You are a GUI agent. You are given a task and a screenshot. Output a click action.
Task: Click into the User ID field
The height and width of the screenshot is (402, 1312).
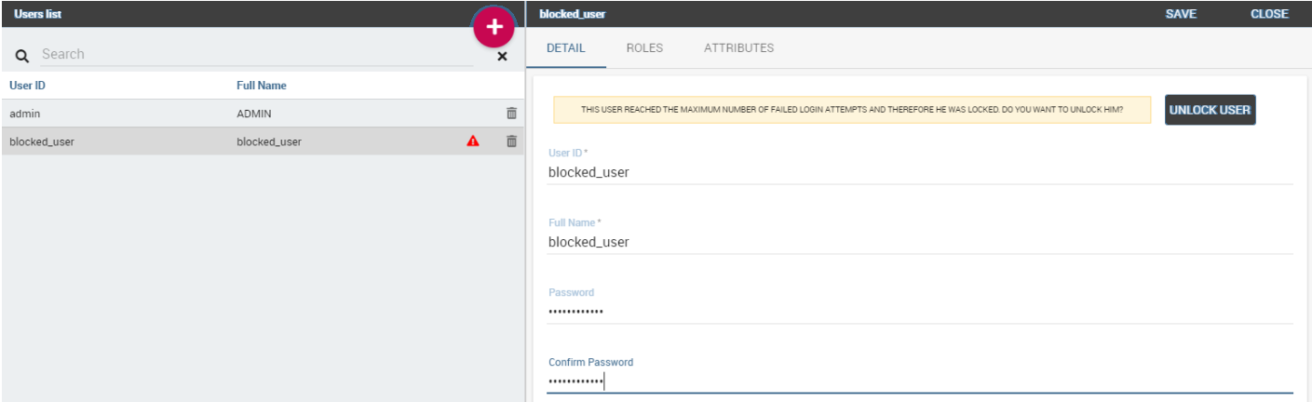(920, 172)
